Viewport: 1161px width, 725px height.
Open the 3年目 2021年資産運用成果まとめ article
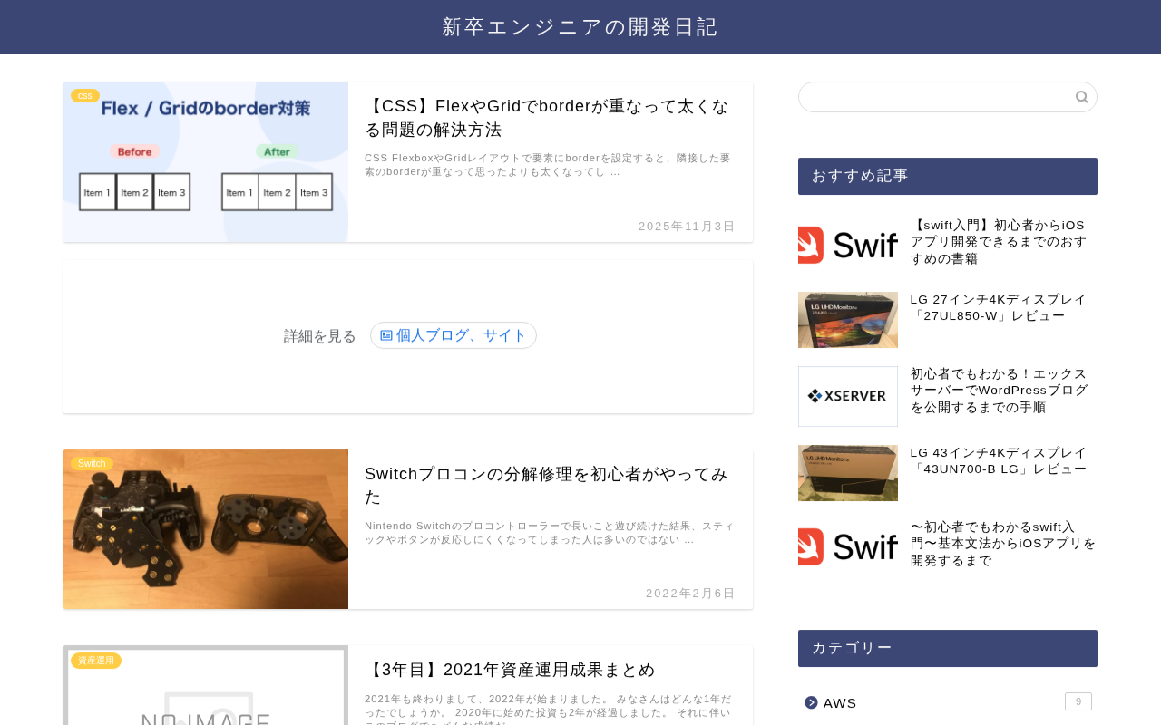[510, 670]
